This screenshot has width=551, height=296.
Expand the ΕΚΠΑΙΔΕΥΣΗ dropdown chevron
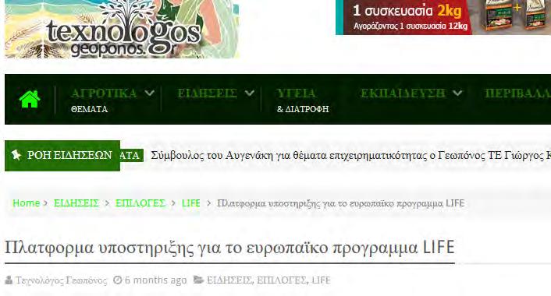point(457,93)
